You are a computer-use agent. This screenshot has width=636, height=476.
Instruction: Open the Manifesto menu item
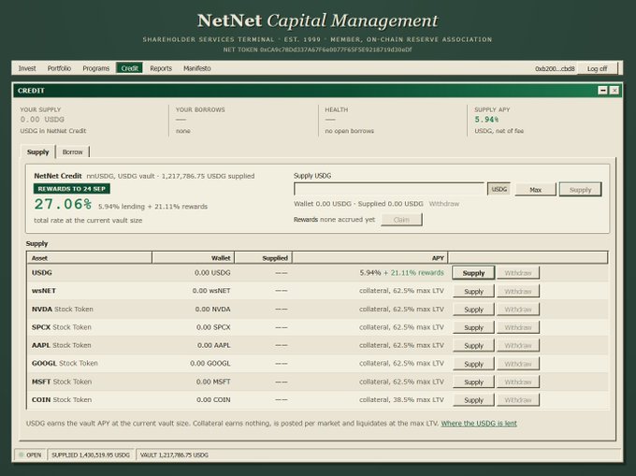[x=197, y=68]
